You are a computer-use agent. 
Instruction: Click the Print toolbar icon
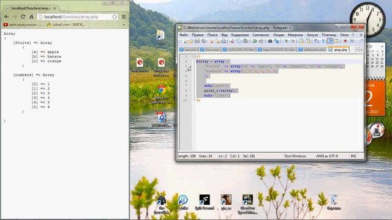[x=224, y=41]
